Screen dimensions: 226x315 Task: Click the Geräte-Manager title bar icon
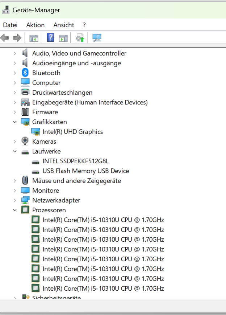point(6,10)
